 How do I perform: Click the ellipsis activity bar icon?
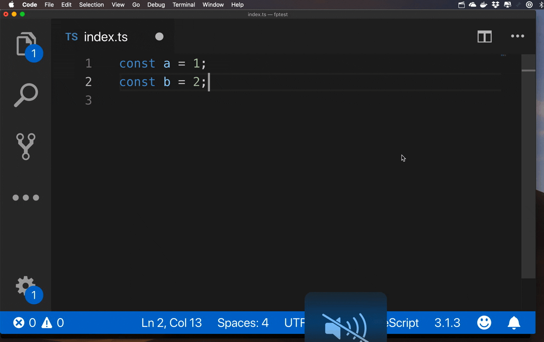(x=26, y=198)
